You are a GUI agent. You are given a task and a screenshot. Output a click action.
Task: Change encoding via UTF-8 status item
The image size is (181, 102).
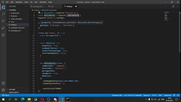pyautogui.click(x=154, y=95)
